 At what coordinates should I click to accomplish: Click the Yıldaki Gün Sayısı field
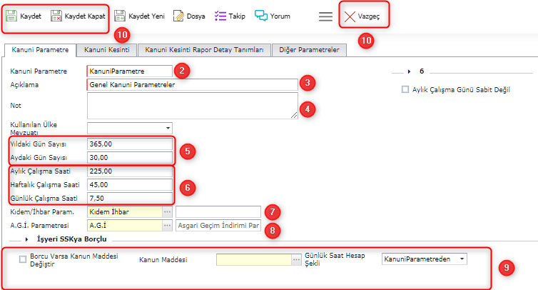[129, 144]
